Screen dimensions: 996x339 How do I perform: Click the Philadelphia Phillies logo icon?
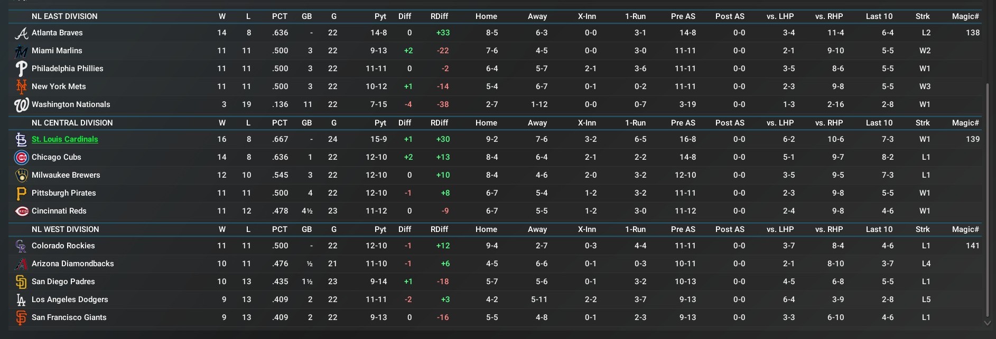pyautogui.click(x=21, y=69)
